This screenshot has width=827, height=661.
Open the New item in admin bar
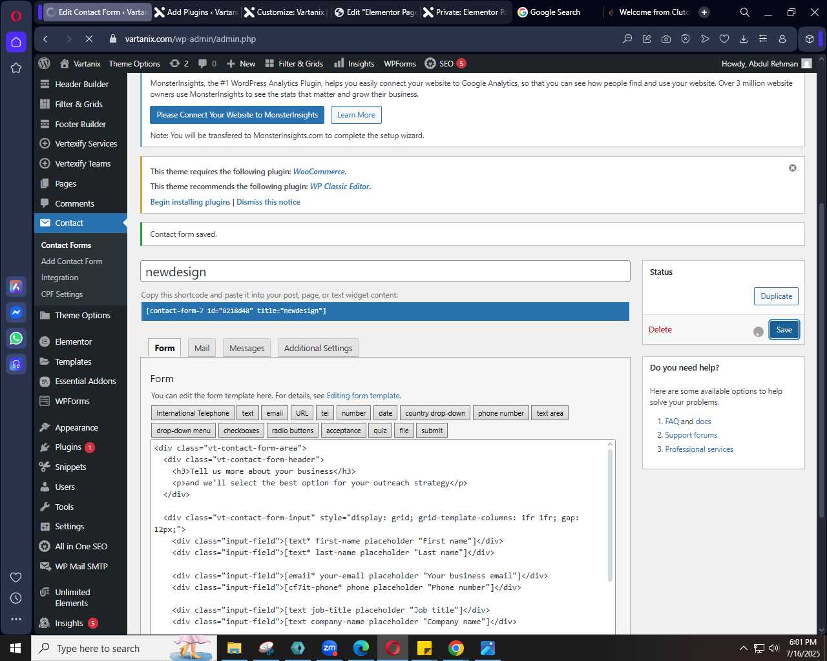click(240, 63)
